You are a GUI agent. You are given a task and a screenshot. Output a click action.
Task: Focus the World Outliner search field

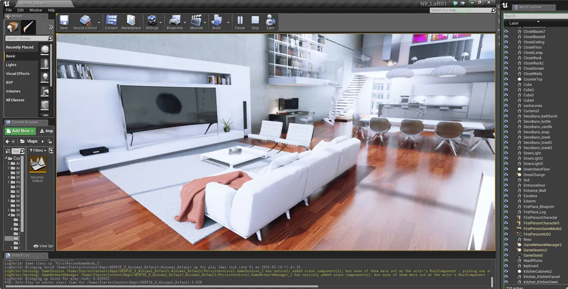[x=535, y=16]
